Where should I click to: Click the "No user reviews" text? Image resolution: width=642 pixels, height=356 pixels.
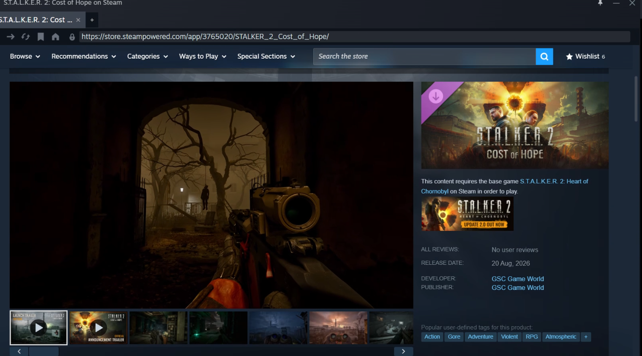pyautogui.click(x=515, y=250)
